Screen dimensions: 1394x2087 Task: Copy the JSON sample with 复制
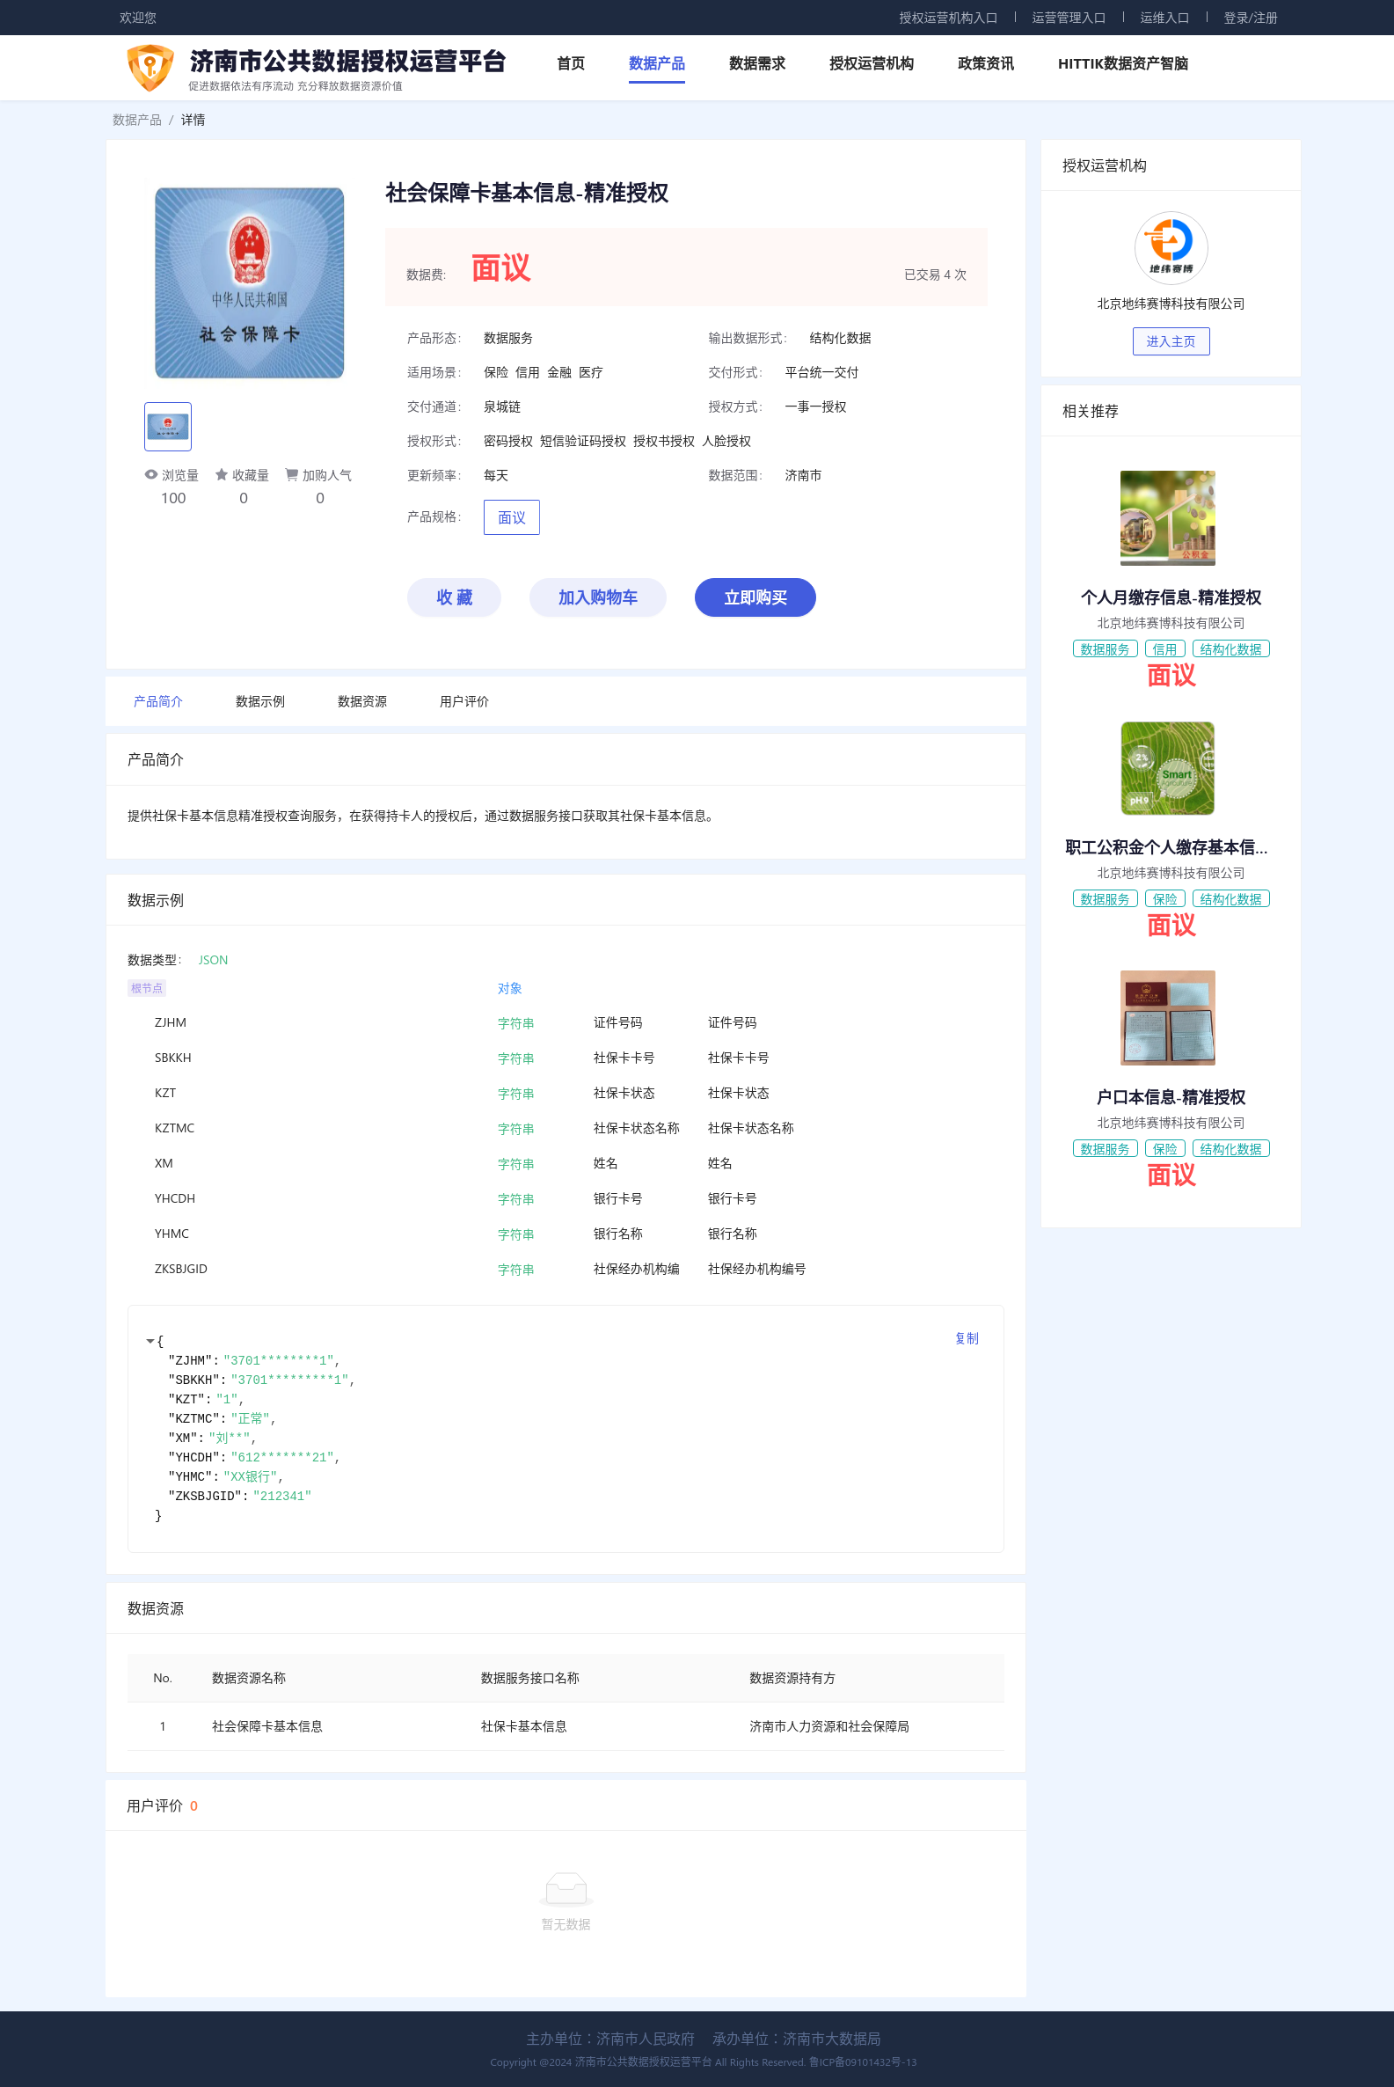pyautogui.click(x=967, y=1338)
